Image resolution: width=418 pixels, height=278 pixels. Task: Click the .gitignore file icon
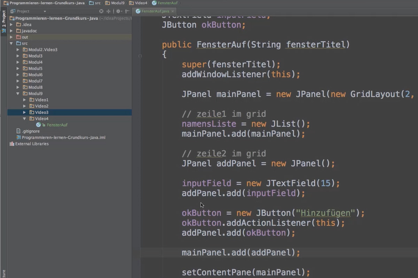tap(18, 131)
